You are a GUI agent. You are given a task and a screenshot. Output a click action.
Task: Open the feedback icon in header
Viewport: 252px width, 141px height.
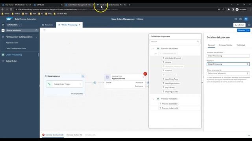coord(235,19)
